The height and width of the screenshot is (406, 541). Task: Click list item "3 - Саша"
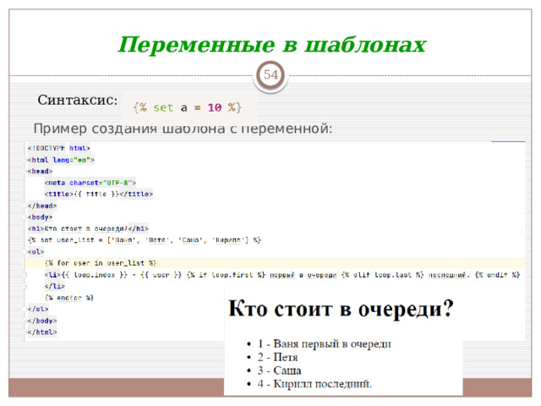pos(279,370)
